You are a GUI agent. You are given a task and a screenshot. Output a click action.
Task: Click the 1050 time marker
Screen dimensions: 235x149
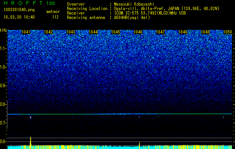228,32
